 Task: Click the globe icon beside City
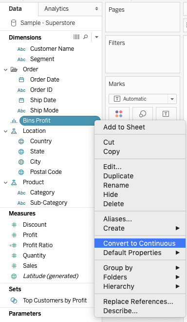point(21,162)
